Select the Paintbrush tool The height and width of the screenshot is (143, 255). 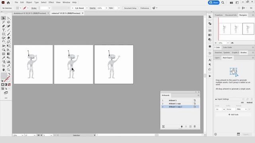tap(8, 34)
